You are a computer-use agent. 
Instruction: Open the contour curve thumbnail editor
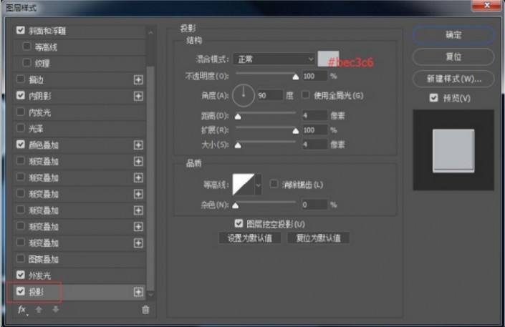[243, 185]
